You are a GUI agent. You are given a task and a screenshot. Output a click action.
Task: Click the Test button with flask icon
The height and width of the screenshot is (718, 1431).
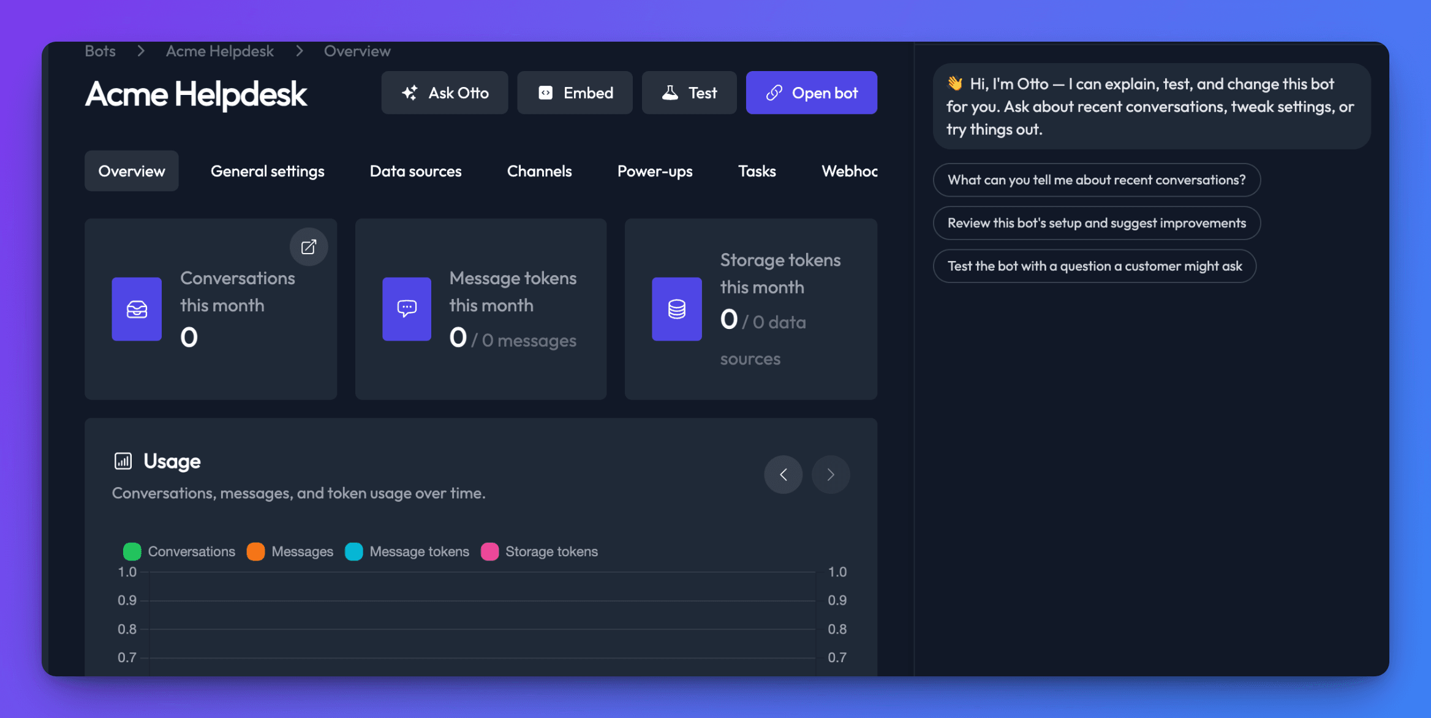point(689,93)
